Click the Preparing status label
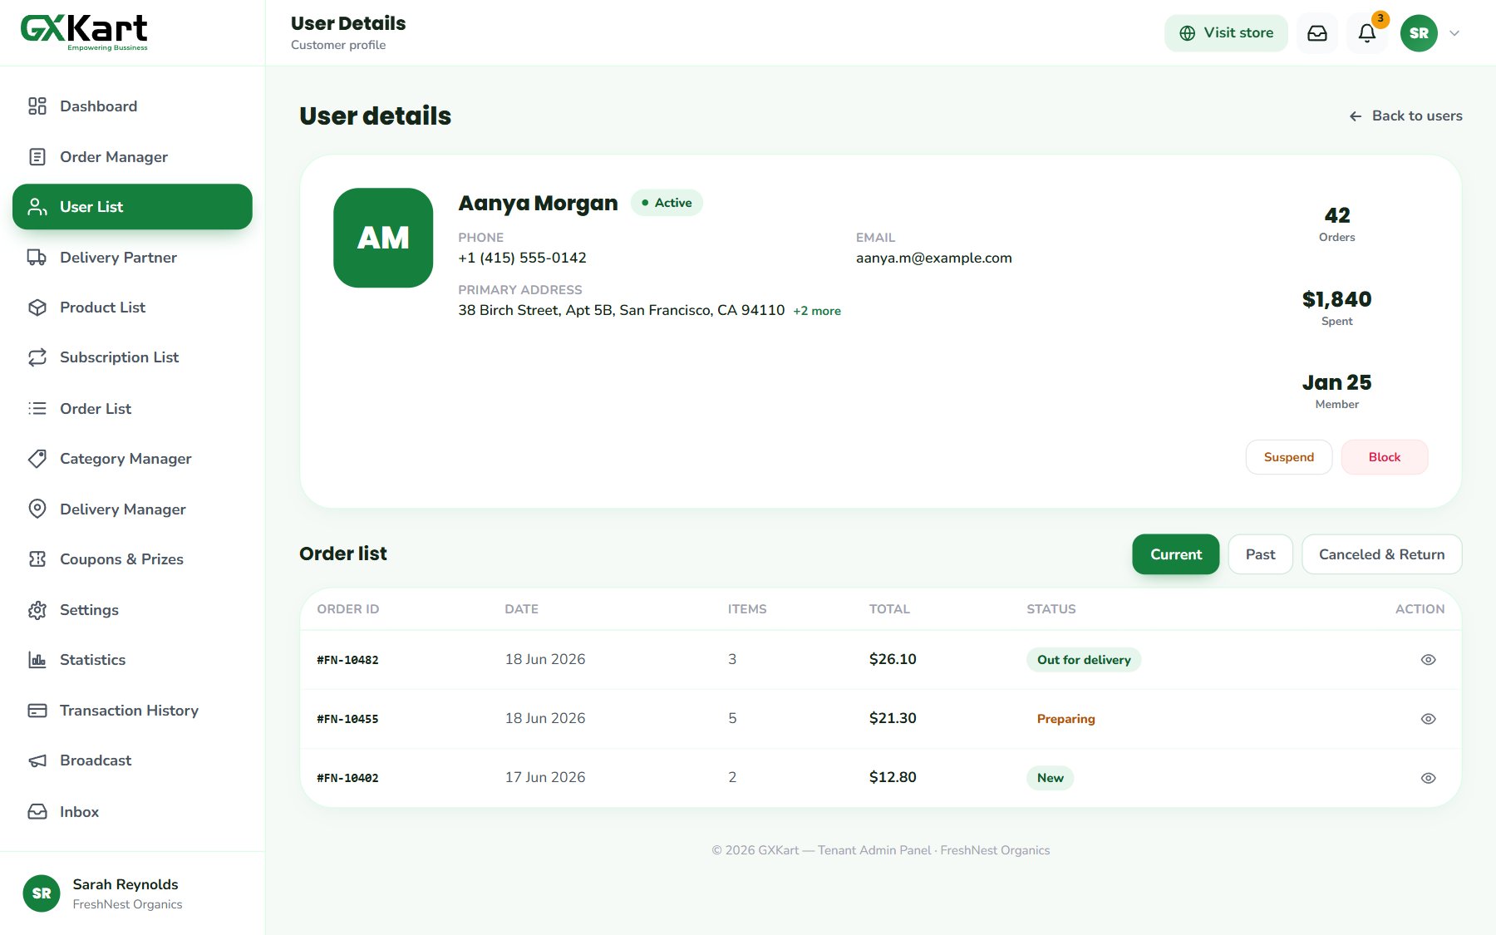The image size is (1496, 935). (x=1065, y=719)
